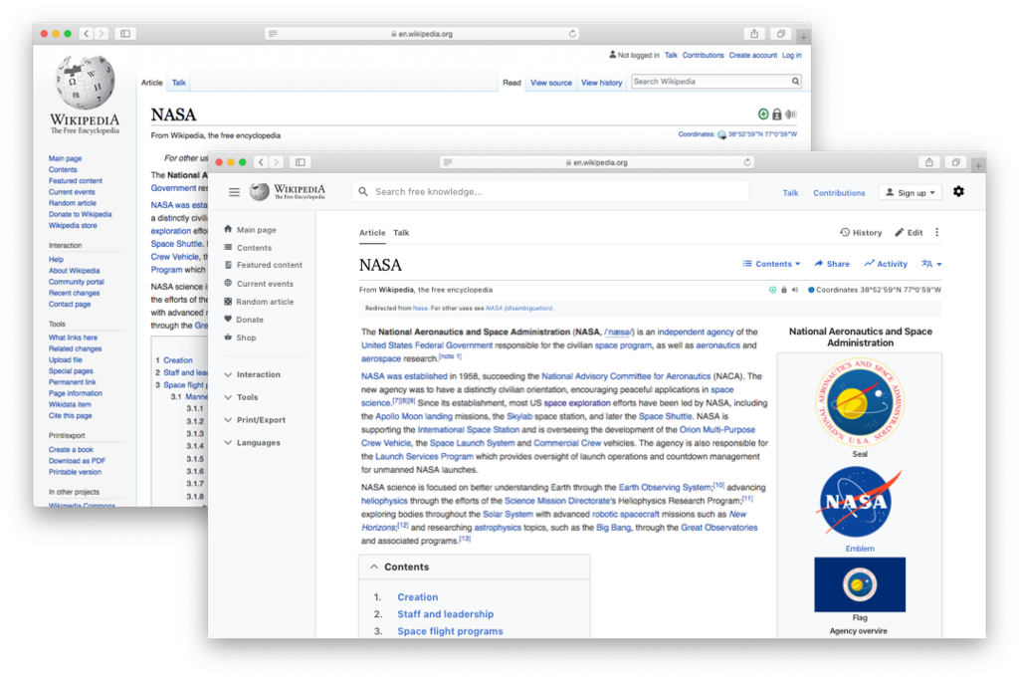View Activity for the NASA article
Image resolution: width=1019 pixels, height=679 pixels.
(885, 264)
